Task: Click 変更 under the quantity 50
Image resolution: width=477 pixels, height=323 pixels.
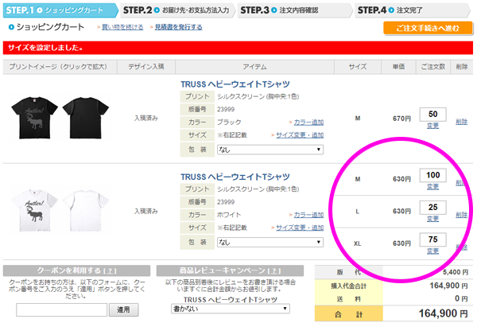Action: (x=433, y=126)
